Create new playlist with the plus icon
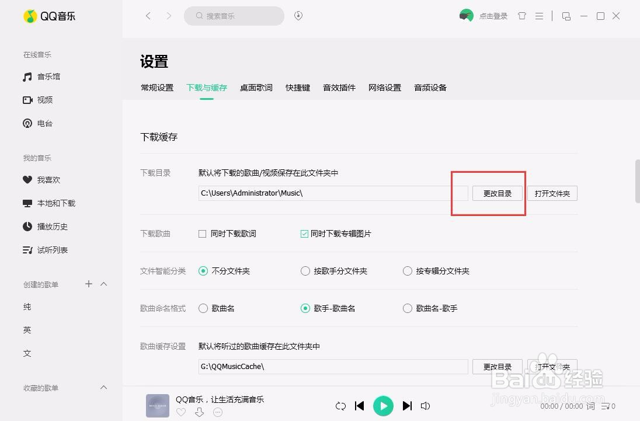The height and width of the screenshot is (421, 640). 88,284
